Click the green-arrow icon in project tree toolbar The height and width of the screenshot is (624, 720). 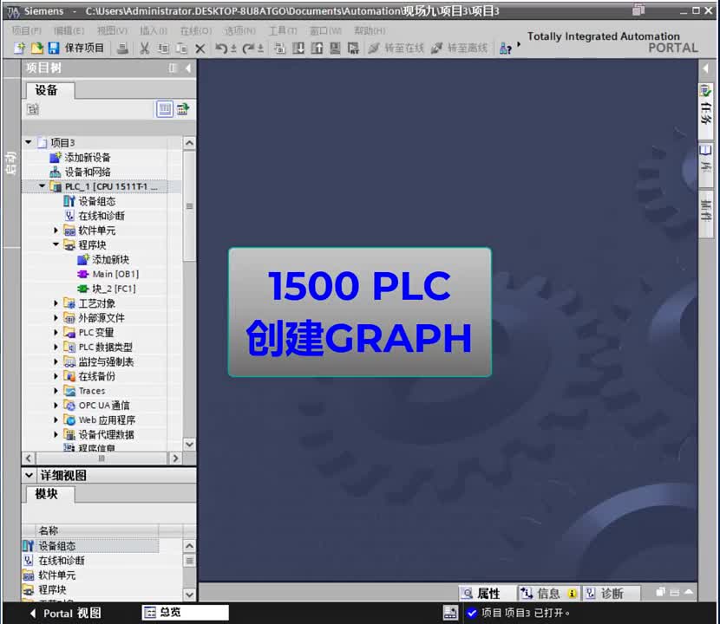tap(183, 109)
